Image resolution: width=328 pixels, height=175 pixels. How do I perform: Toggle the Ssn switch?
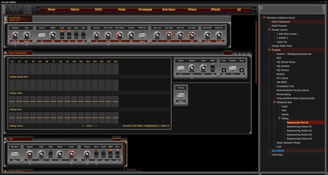(83, 36)
